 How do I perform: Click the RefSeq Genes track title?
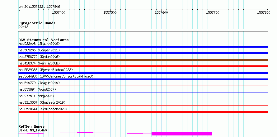32,127
